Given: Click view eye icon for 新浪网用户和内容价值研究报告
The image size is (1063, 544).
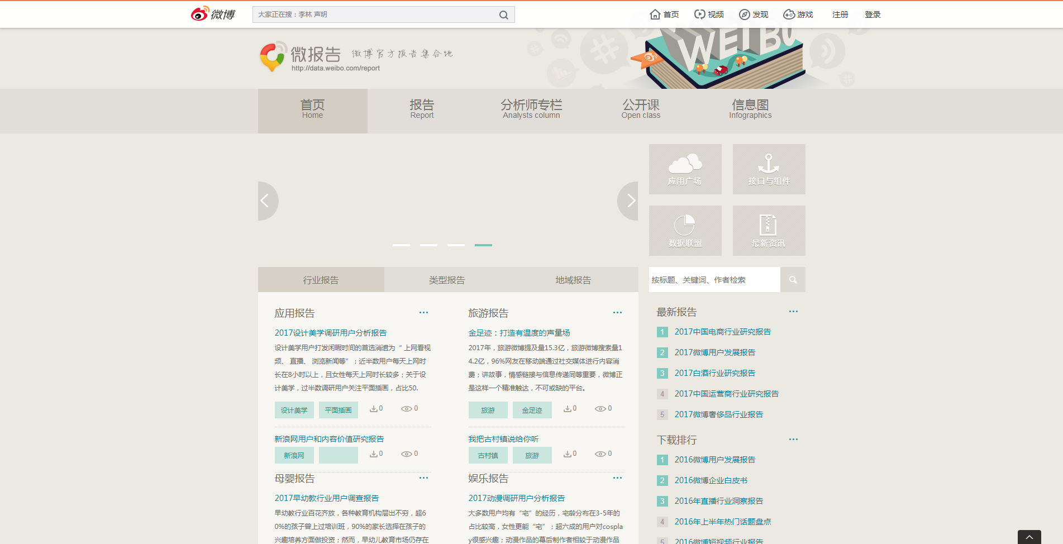Looking at the screenshot, I should point(406,454).
